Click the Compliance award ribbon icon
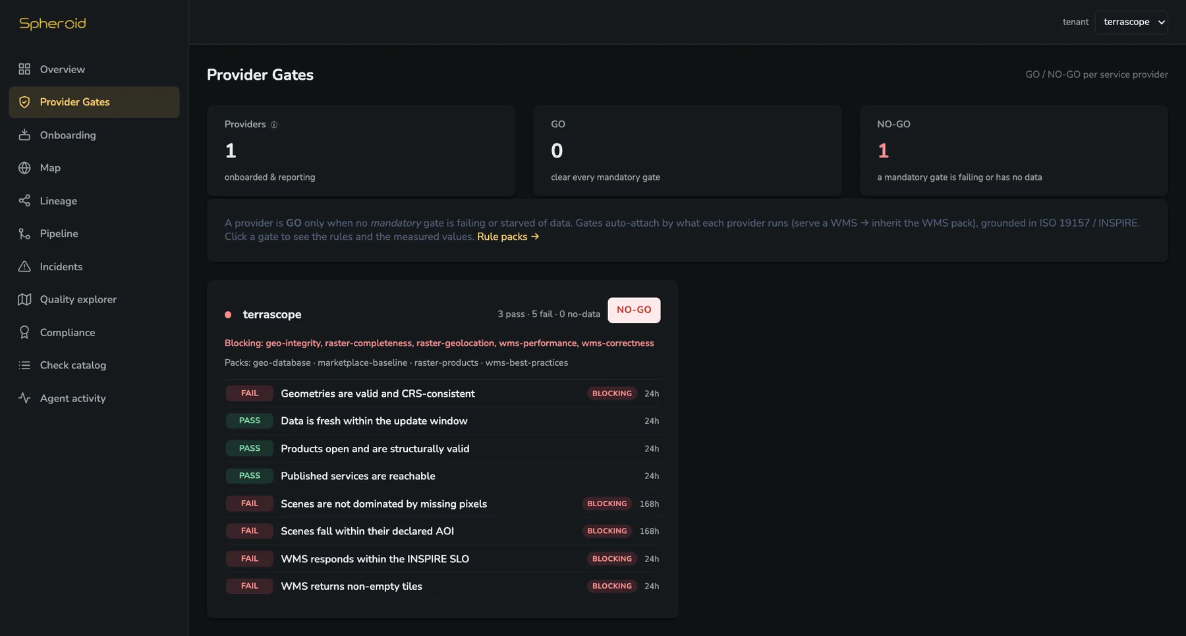Image resolution: width=1186 pixels, height=636 pixels. pyautogui.click(x=24, y=332)
